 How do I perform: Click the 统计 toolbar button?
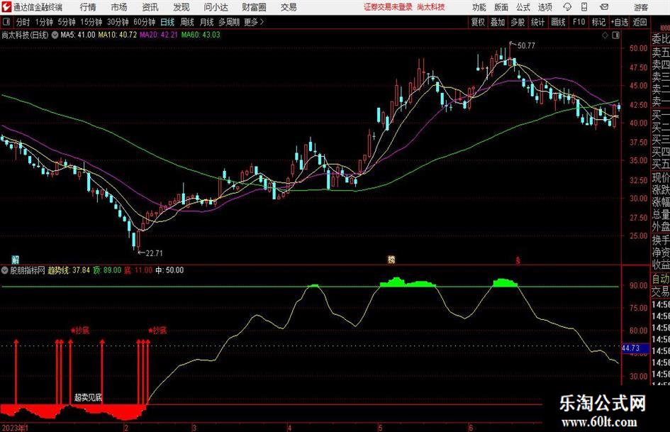pos(537,22)
